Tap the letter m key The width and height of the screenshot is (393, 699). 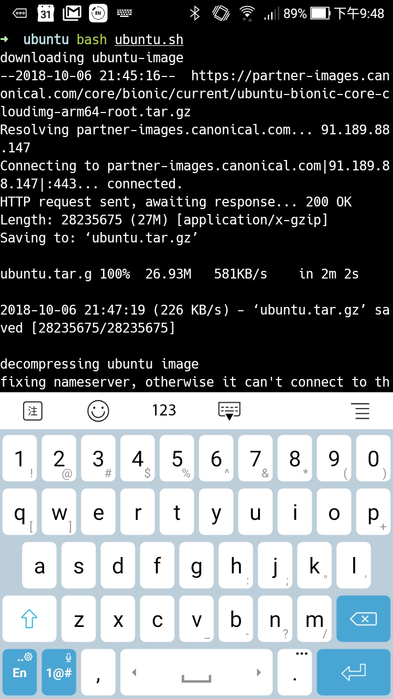pyautogui.click(x=314, y=619)
